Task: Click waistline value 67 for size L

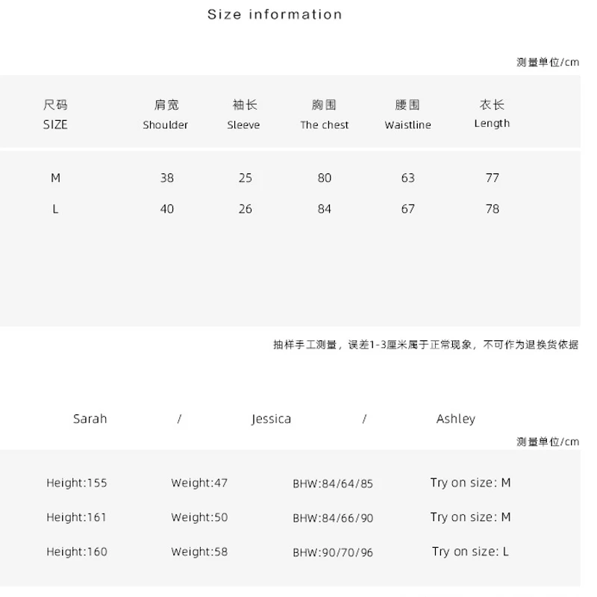Action: tap(407, 209)
